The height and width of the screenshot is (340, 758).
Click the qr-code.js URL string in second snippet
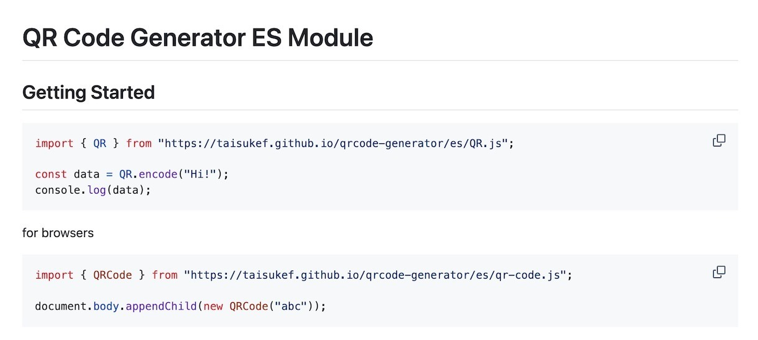pos(375,274)
